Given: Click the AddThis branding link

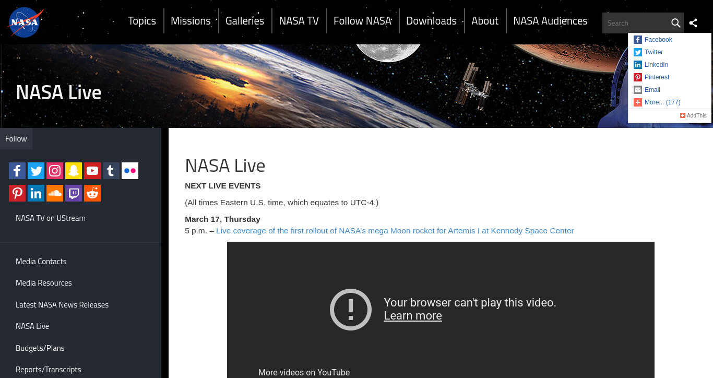Looking at the screenshot, I should 693,116.
